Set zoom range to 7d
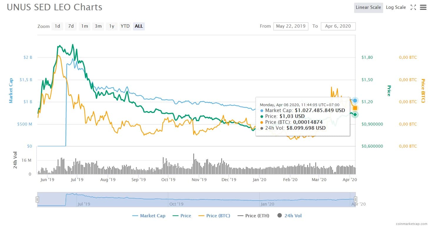Screen dimensions: 432x227 coord(71,26)
